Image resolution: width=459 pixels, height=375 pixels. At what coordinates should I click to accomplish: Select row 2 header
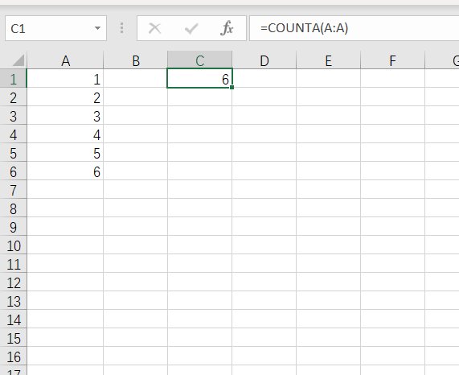[x=13, y=97]
